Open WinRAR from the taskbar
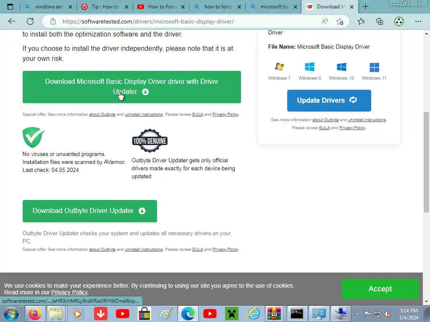Screen dimensions: 430x322 point(274,314)
